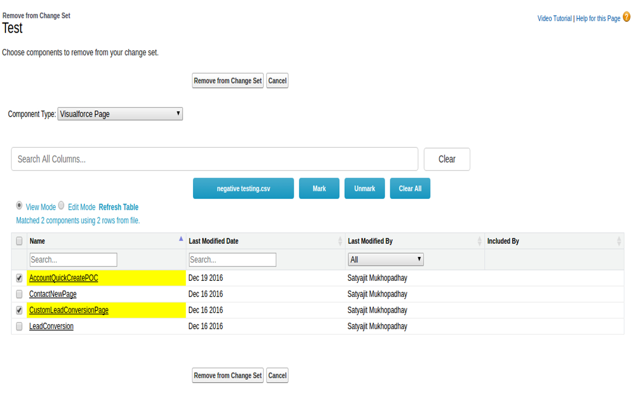The image size is (635, 397).
Task: Toggle the select-all checkbox in the header
Action: [x=19, y=241]
